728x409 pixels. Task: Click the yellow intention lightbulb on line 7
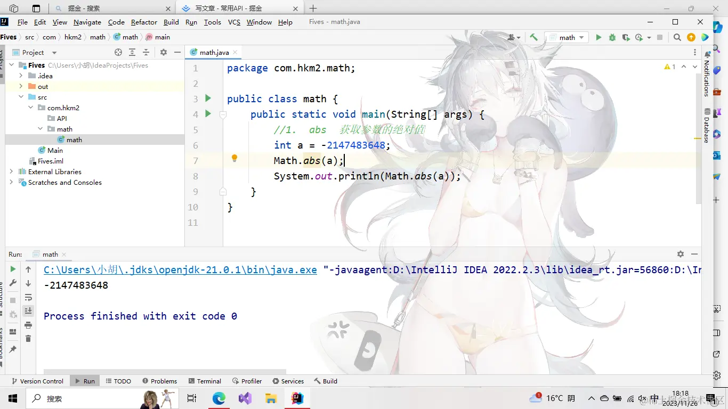pyautogui.click(x=234, y=158)
